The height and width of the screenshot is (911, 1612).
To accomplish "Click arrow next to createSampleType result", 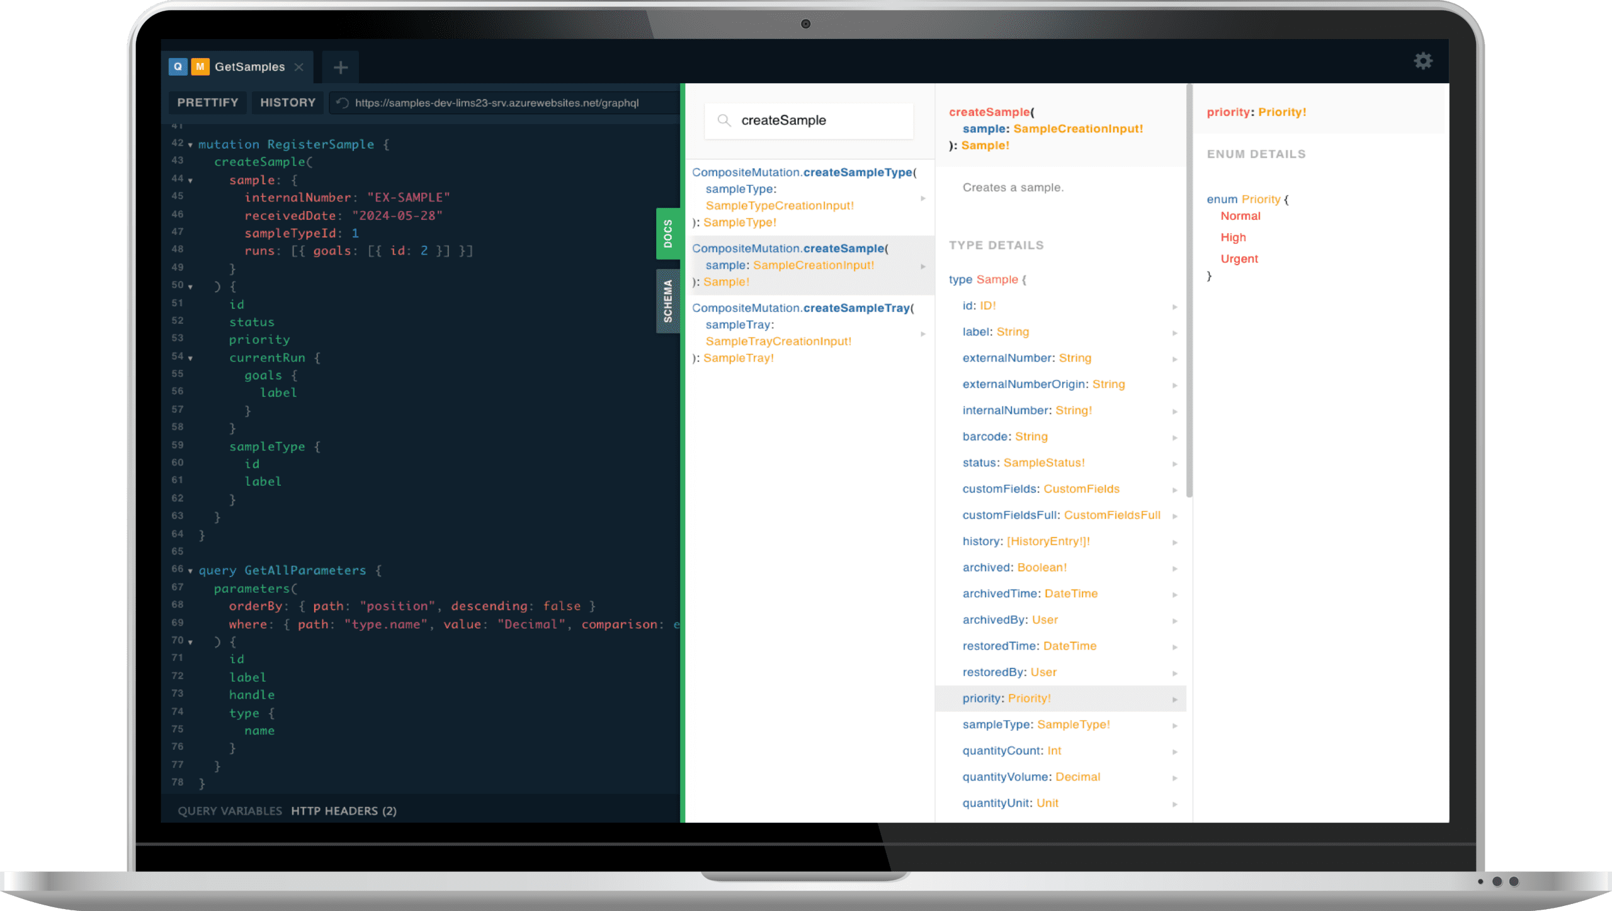I will coord(923,198).
